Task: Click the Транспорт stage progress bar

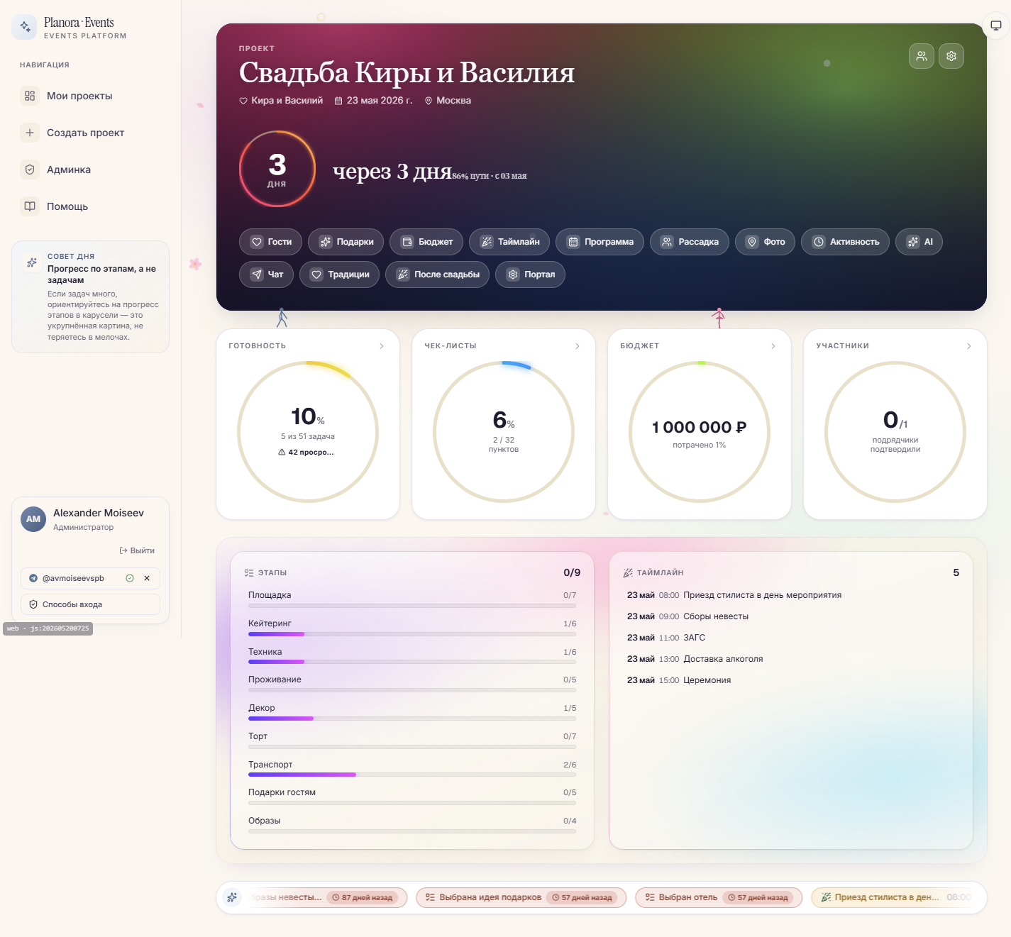Action: [412, 775]
